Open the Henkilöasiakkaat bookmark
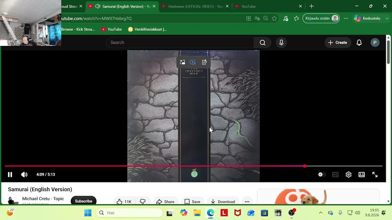Image resolution: width=392 pixels, height=220 pixels. click(x=147, y=29)
